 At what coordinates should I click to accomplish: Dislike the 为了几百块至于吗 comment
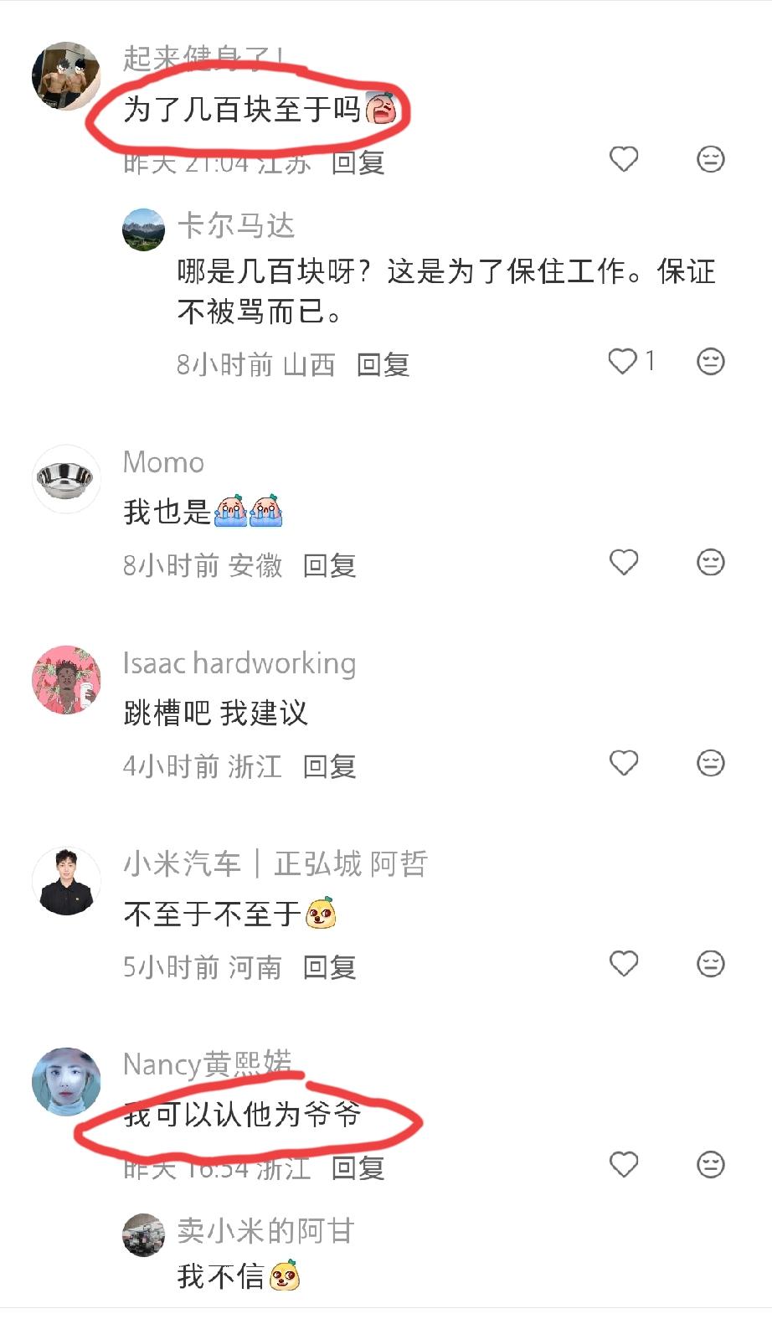711,159
